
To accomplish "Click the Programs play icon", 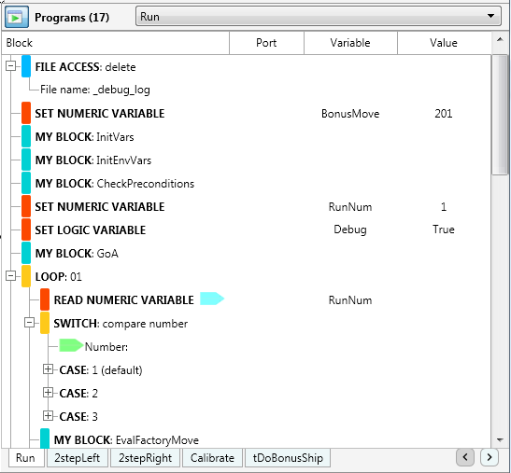I will (16, 17).
